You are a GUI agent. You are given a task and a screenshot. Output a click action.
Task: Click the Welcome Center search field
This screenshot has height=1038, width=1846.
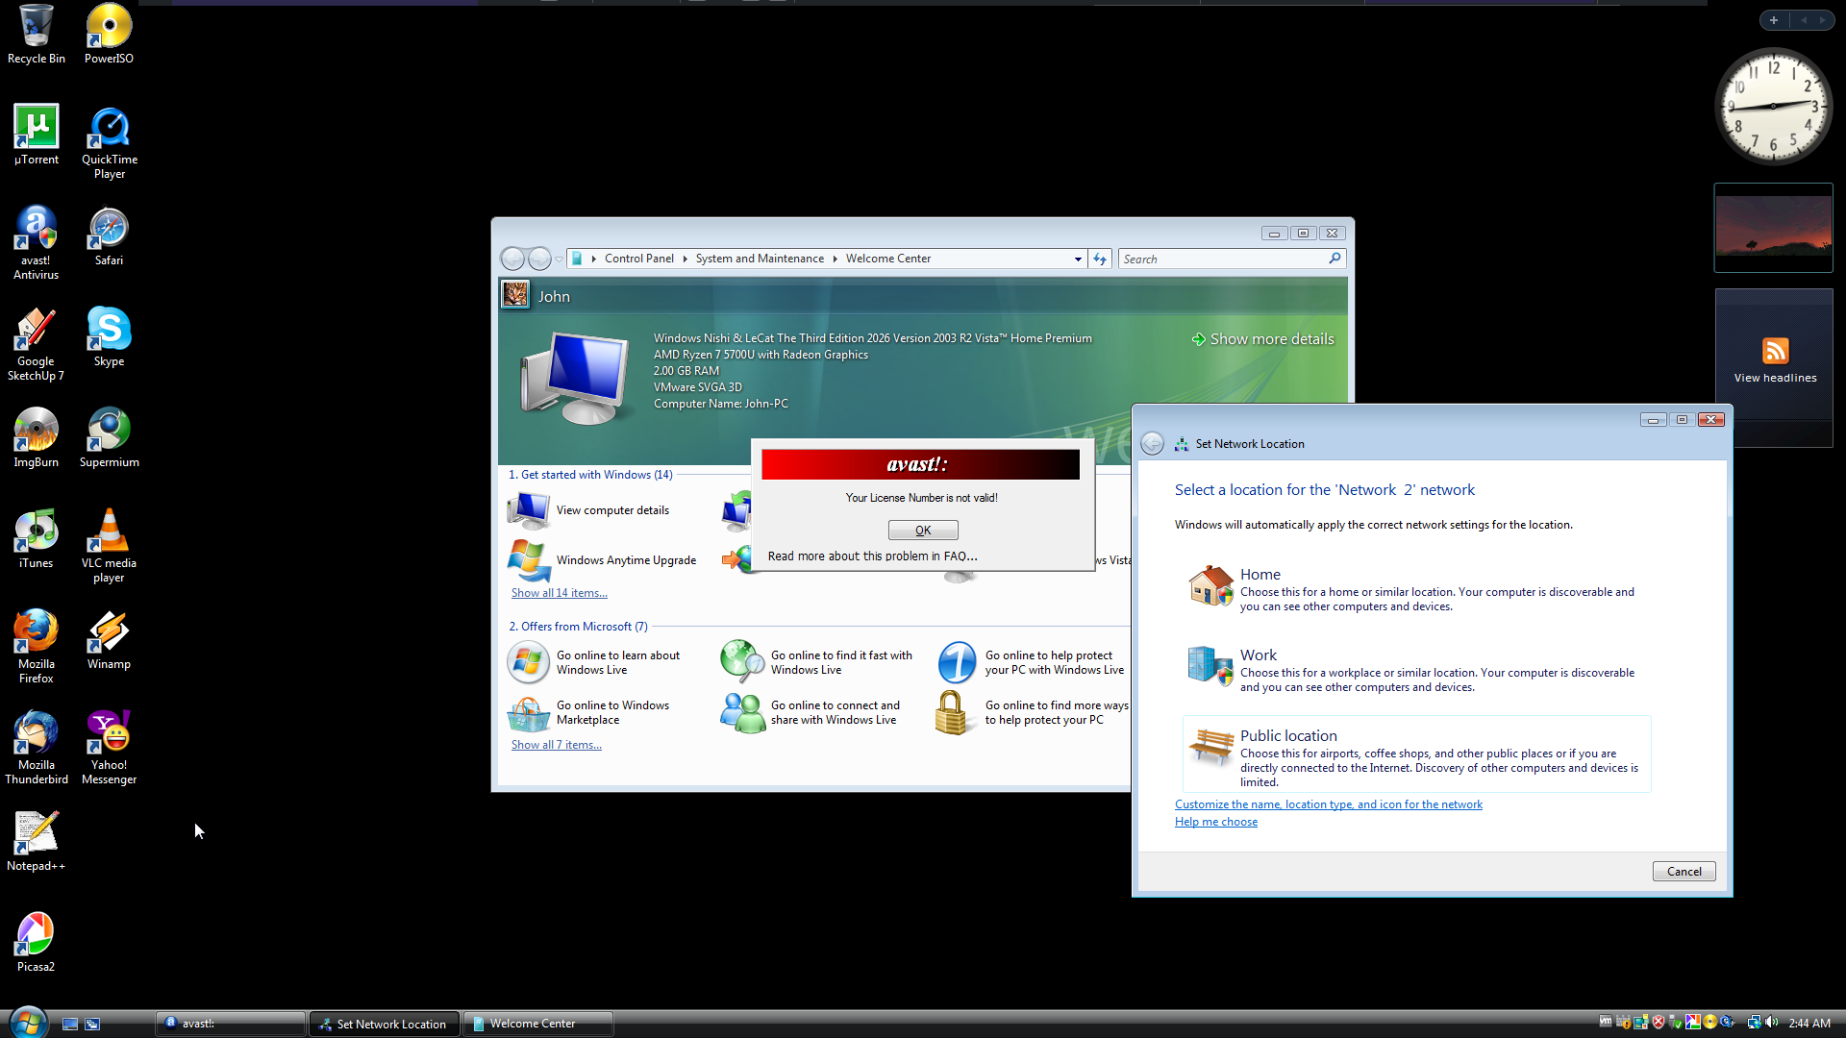tap(1222, 259)
